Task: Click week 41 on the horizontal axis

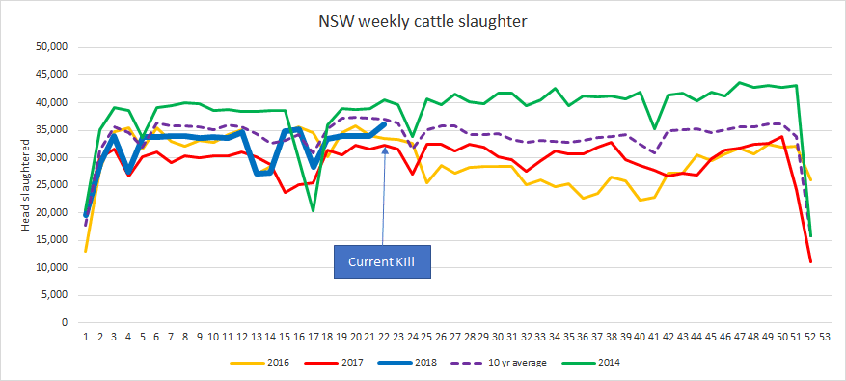Action: pos(653,336)
